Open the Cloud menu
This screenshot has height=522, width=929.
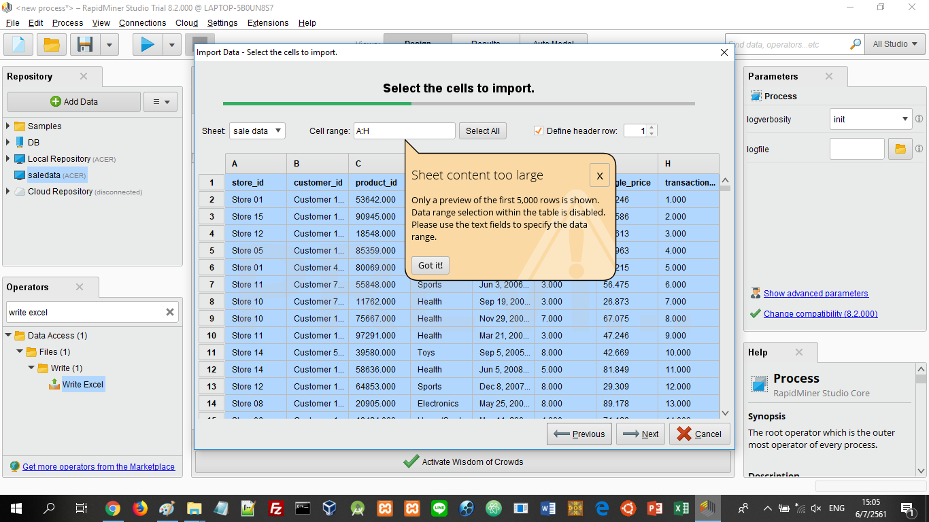186,22
